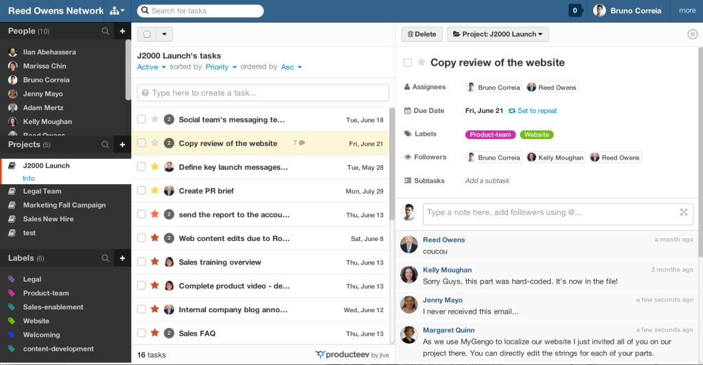Click the Legal label tag icon

pos(12,279)
